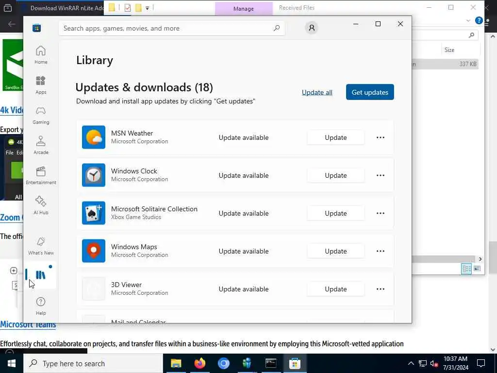
Task: Open quick access toolbar dropdown in Explorer
Action: coord(147,8)
